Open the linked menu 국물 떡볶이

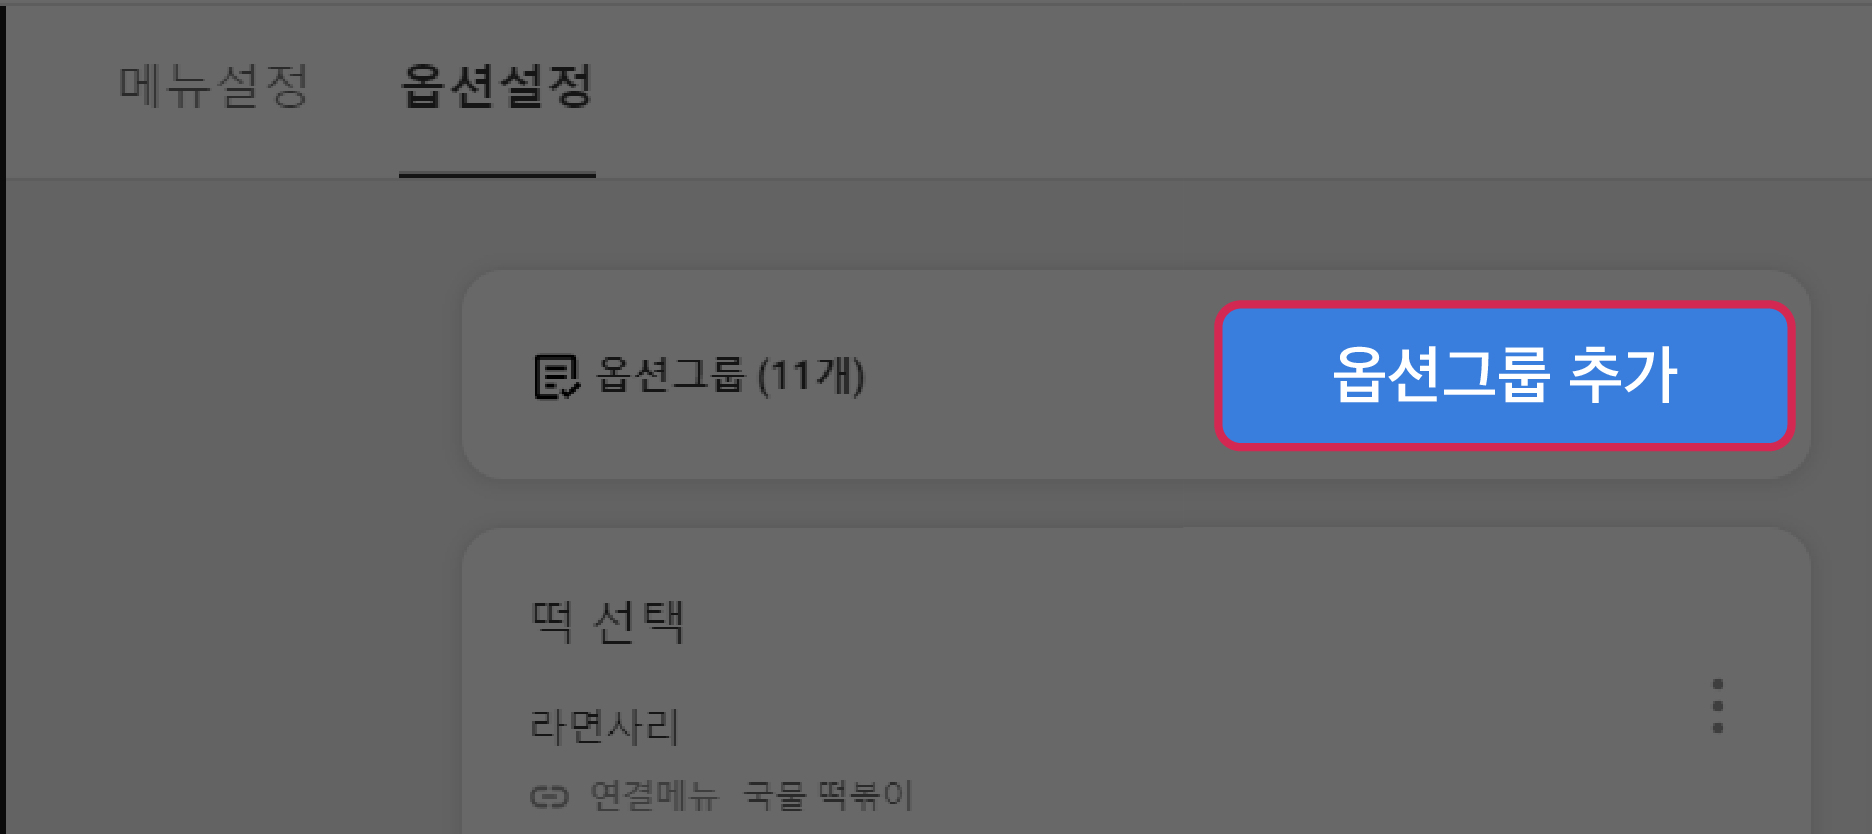point(828,795)
